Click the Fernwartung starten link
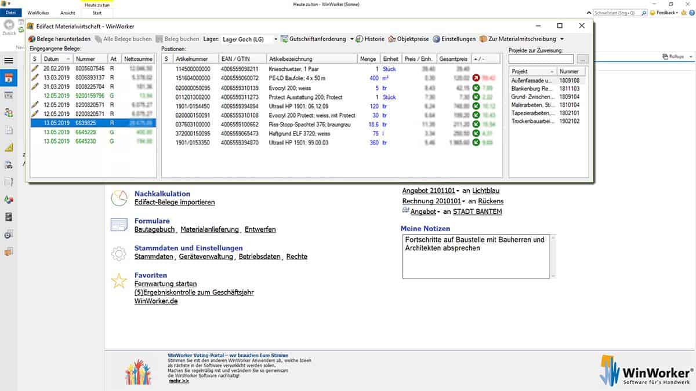 [165, 284]
